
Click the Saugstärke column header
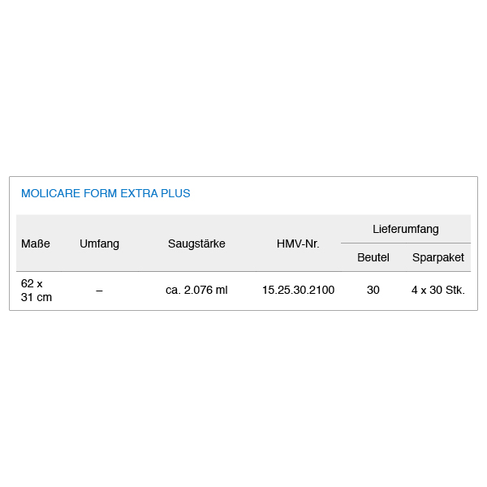196,243
